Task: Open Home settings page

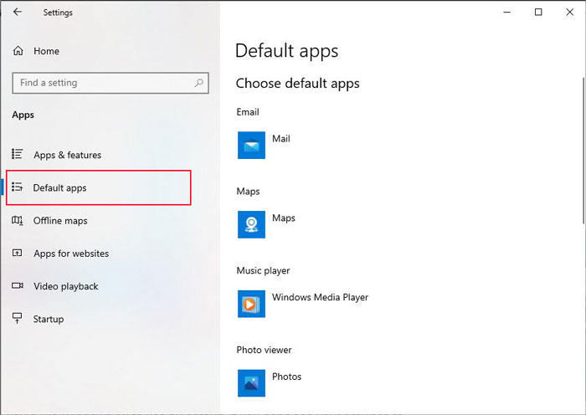Action: [46, 51]
